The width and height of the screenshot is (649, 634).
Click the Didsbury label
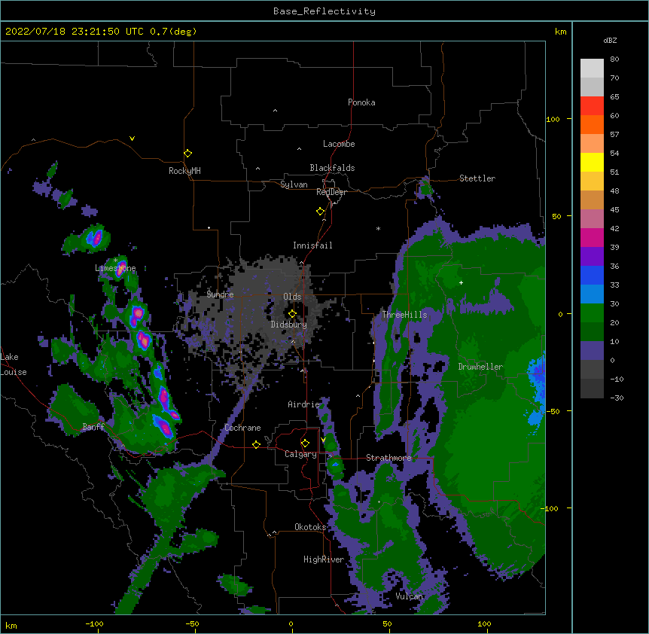289,325
